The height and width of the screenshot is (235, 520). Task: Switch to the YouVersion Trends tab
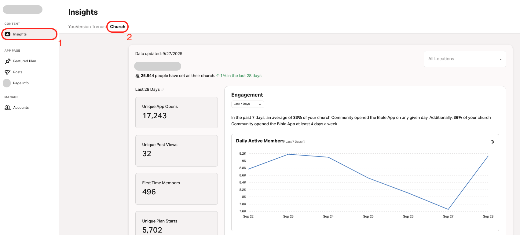coord(87,27)
